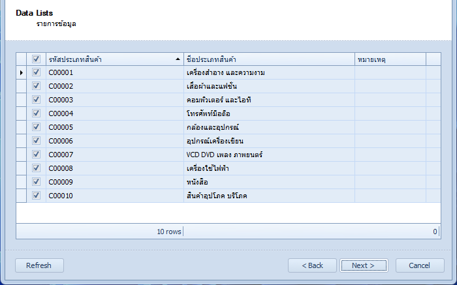Screen dimensions: 457x285
Task: Select cell C00010
Action: [115, 196]
